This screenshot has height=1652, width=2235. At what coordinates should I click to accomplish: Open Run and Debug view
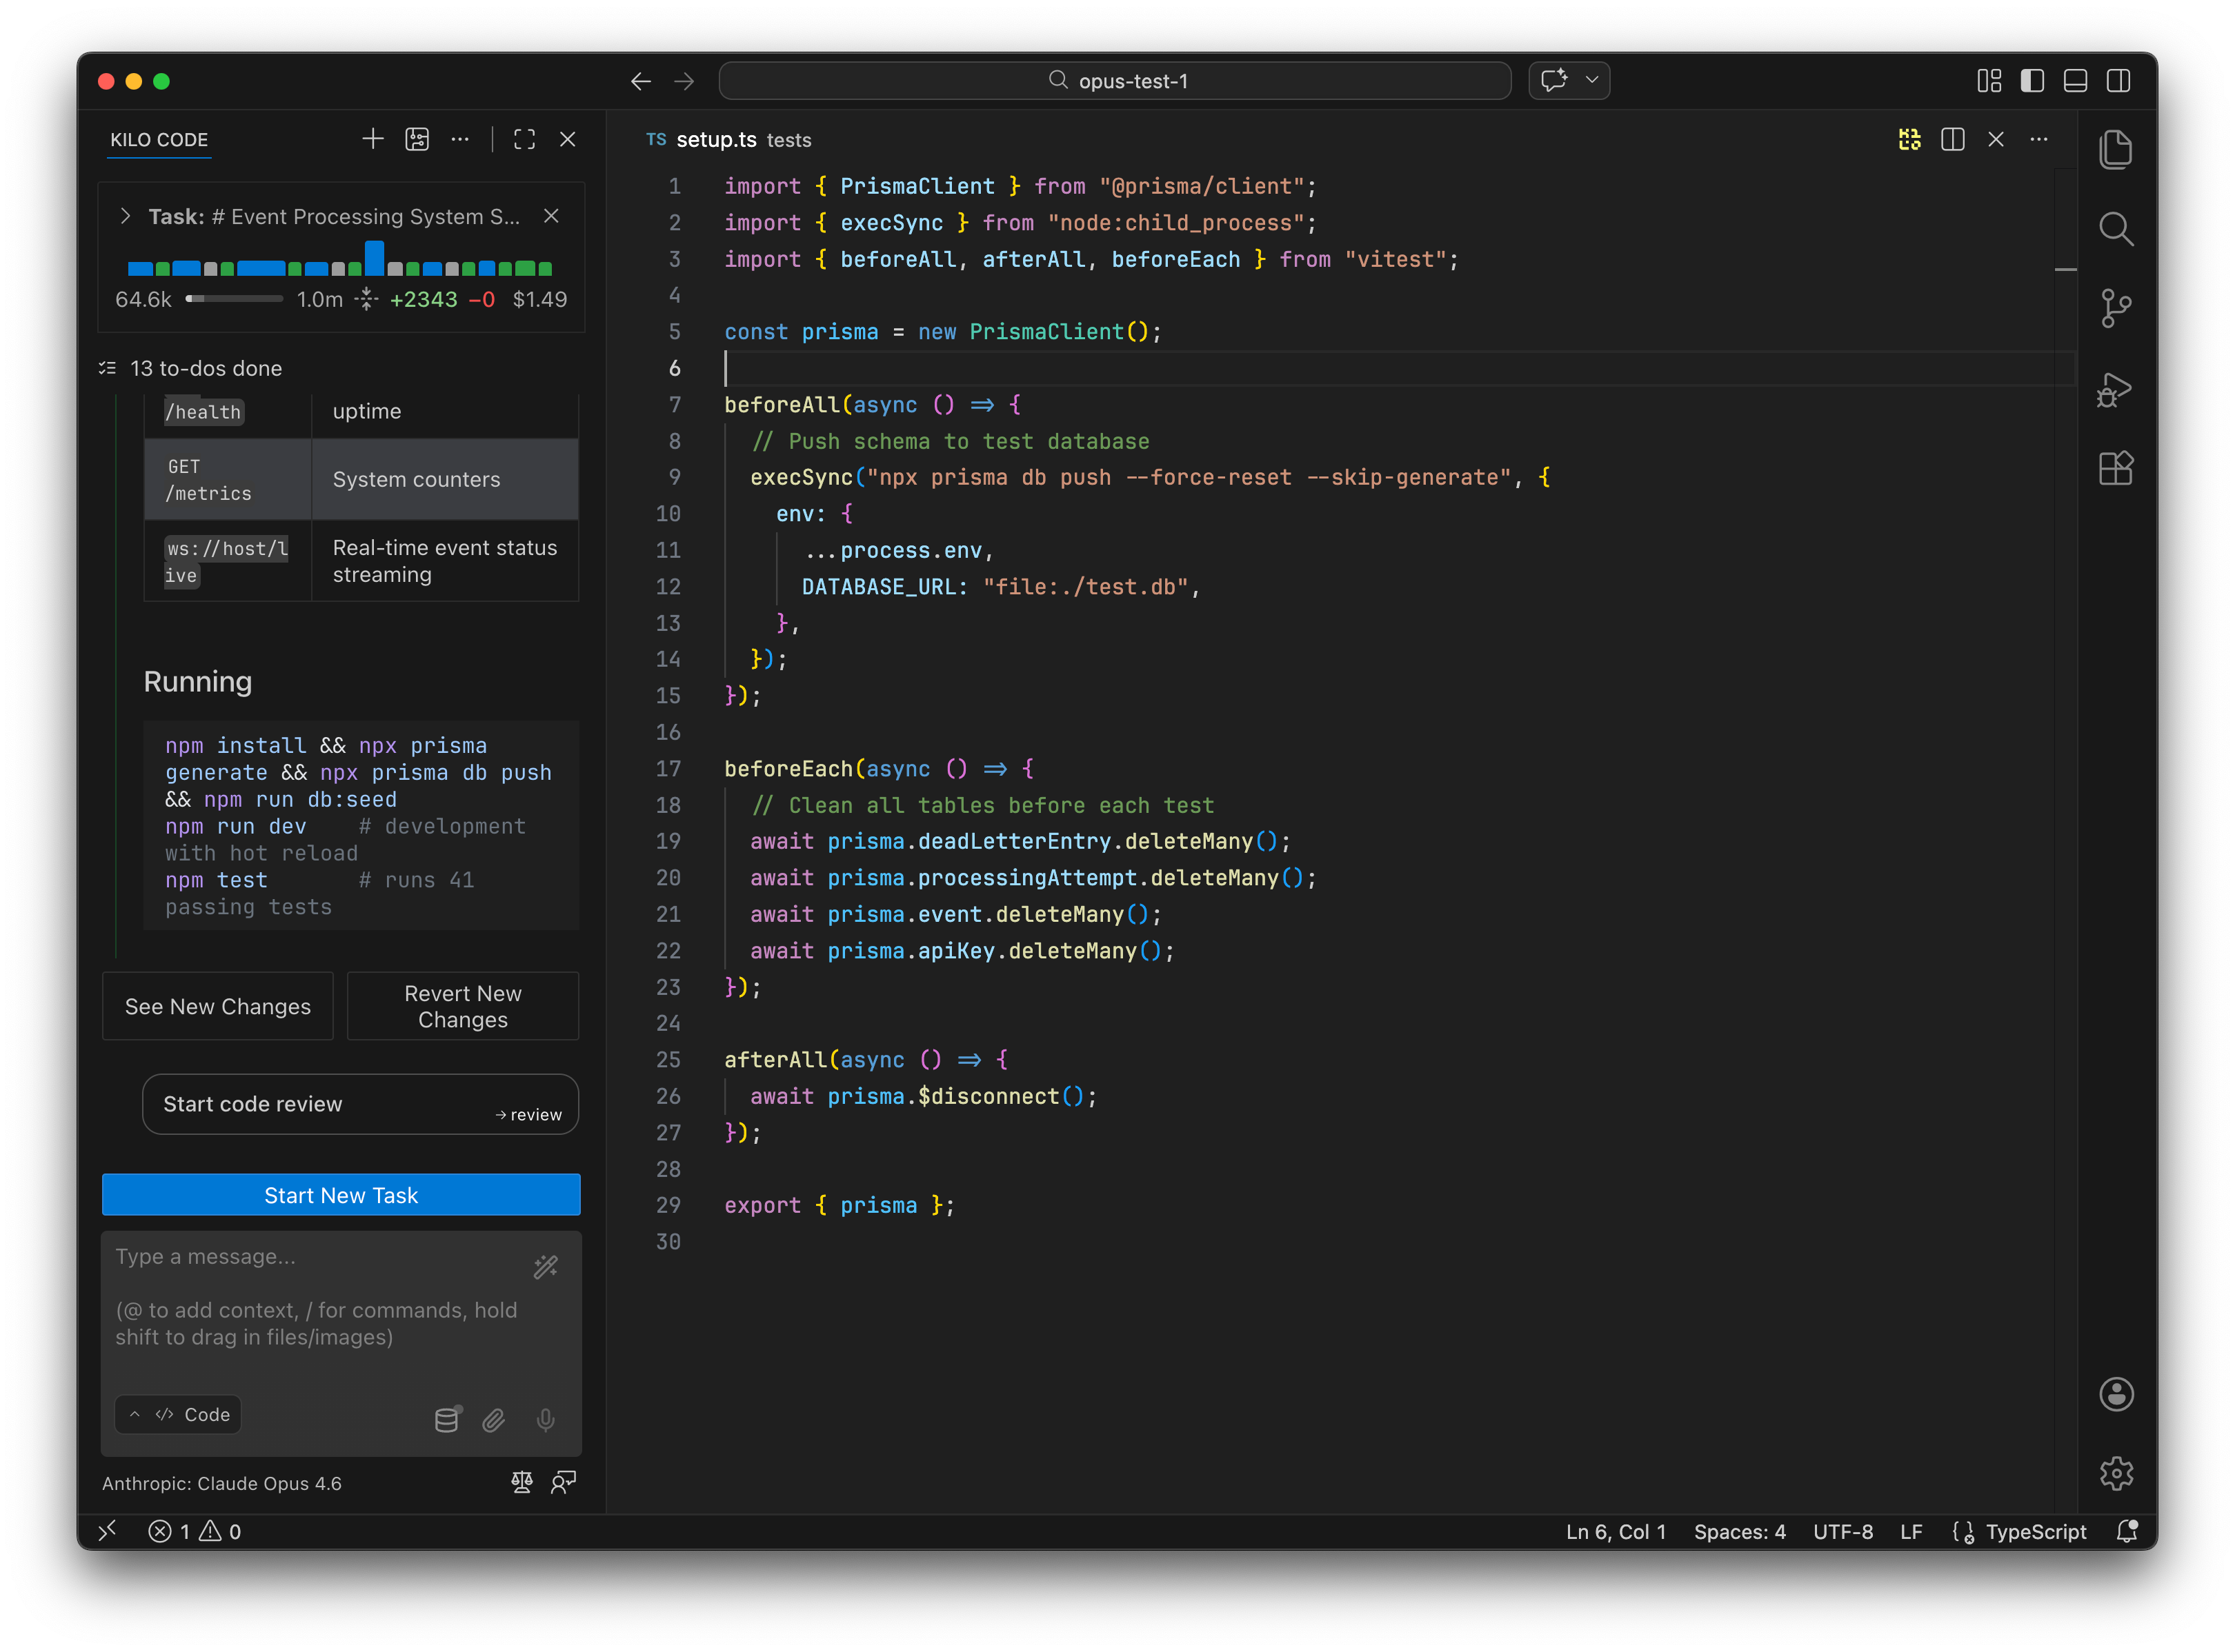(x=2115, y=389)
